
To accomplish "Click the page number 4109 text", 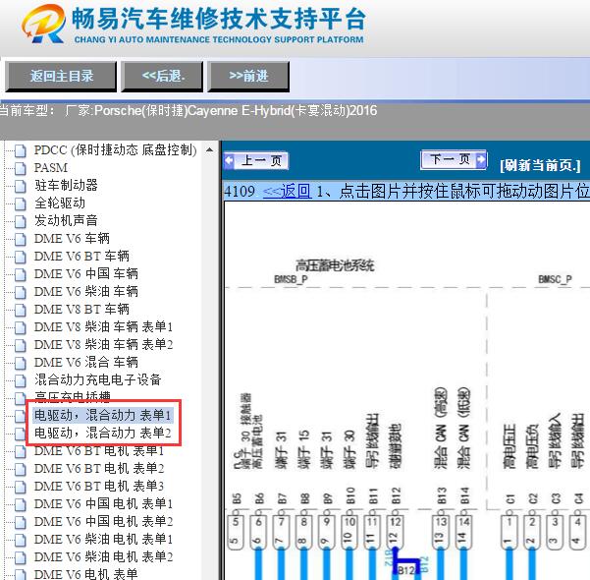I will click(240, 191).
